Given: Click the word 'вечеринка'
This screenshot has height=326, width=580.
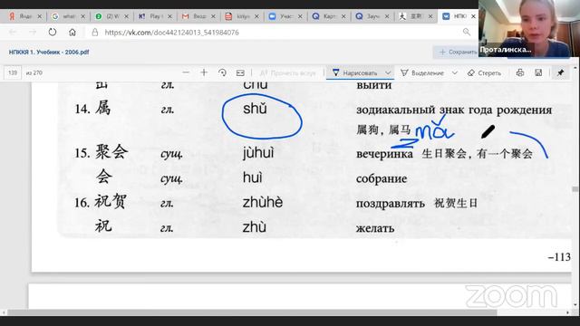Looking at the screenshot, I should (x=384, y=154).
